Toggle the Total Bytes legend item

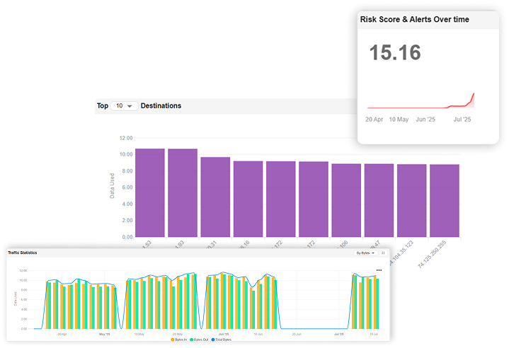(222, 340)
